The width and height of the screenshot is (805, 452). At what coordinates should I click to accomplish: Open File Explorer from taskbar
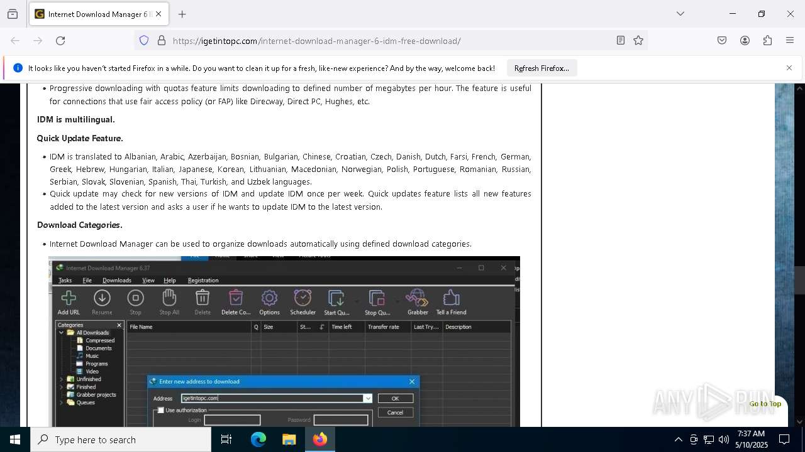click(x=289, y=439)
